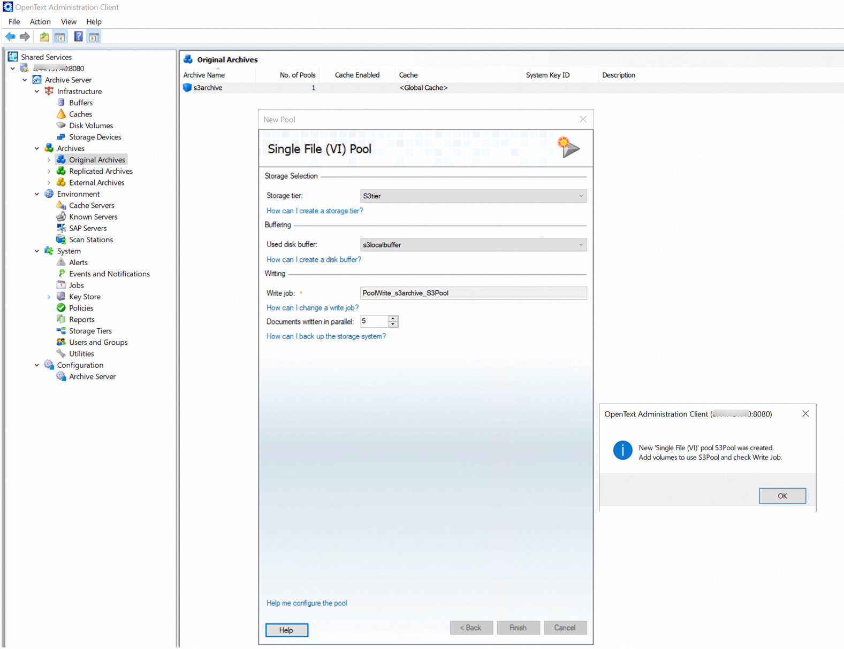Viewport: 844px width, 649px height.
Task: Open 'How can I create a storage tier?' link
Action: click(x=315, y=211)
